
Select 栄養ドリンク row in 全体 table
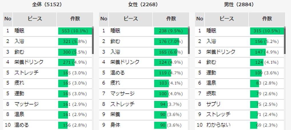(x=29, y=62)
